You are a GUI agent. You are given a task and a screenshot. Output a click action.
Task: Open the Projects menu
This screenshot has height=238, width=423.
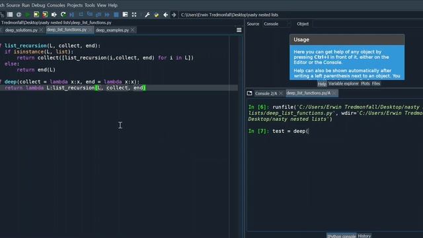point(75,5)
